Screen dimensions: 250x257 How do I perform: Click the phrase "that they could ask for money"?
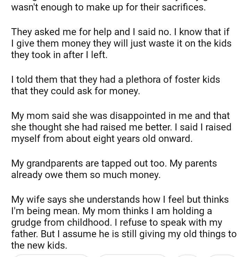click(x=75, y=91)
